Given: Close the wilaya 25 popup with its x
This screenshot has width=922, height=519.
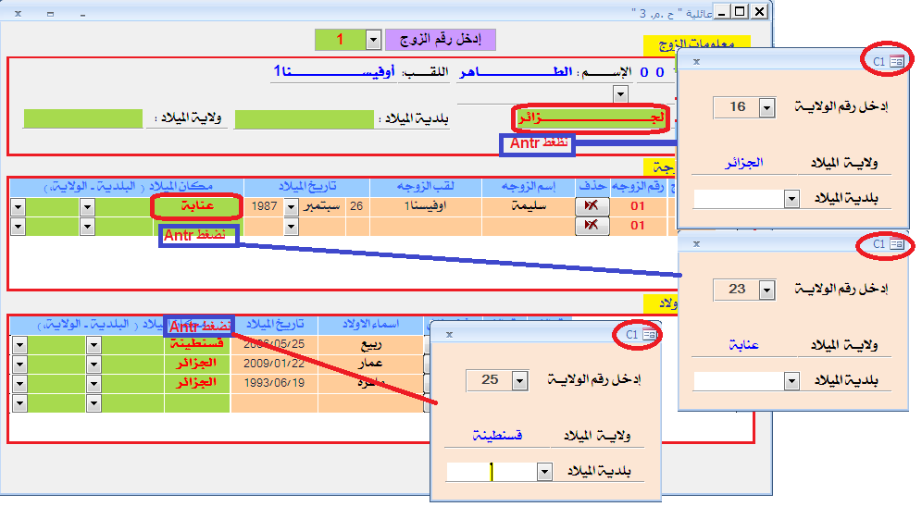Looking at the screenshot, I should pos(449,334).
